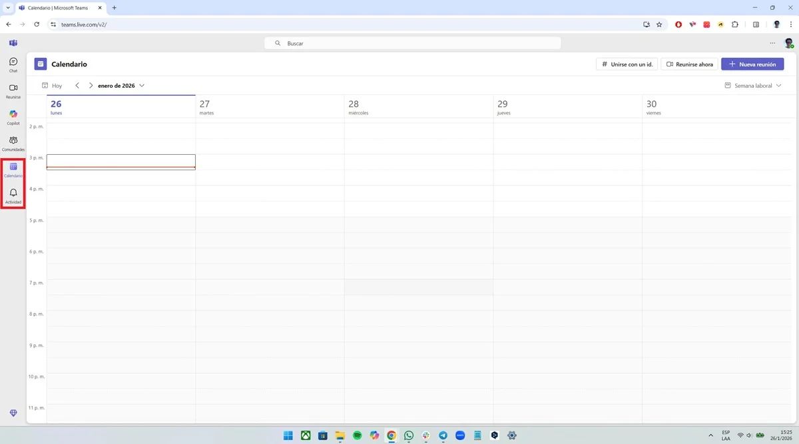Reload the page

pos(37,25)
